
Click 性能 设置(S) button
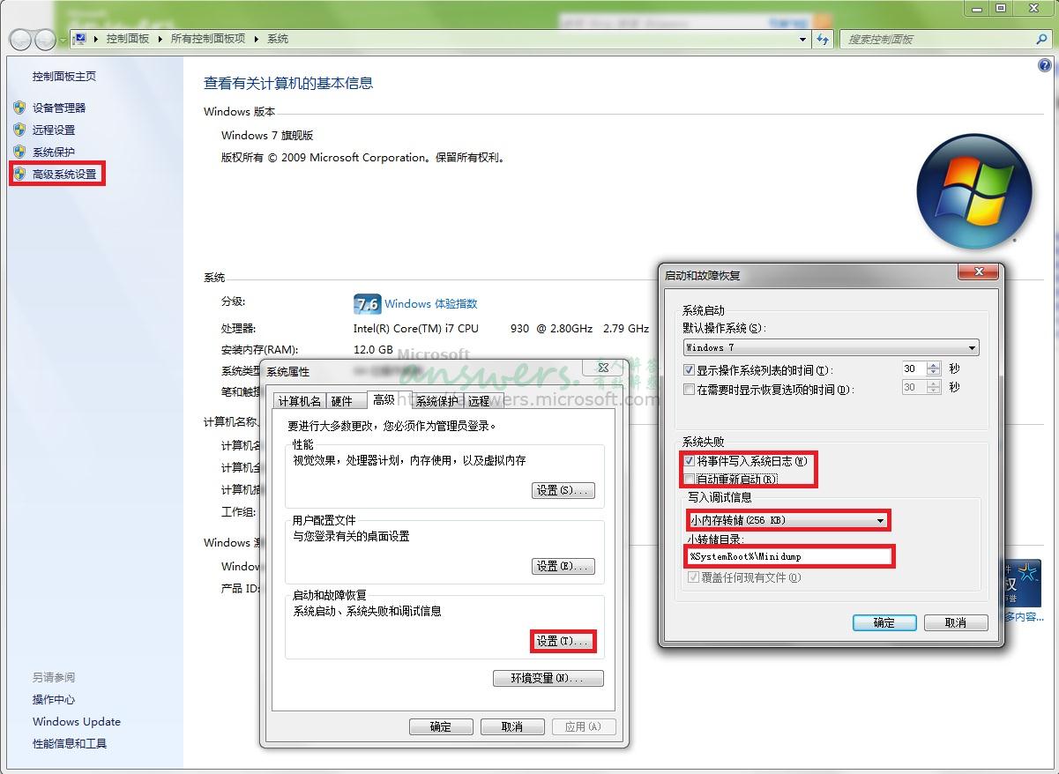pyautogui.click(x=563, y=490)
